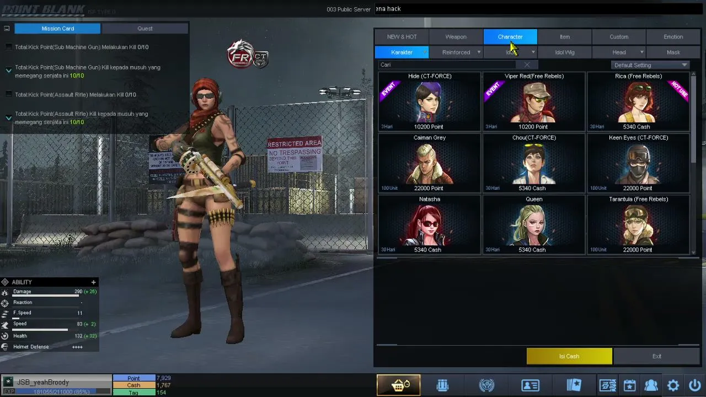The width and height of the screenshot is (706, 397).
Task: Open the Emotion shop tab
Action: [673, 37]
